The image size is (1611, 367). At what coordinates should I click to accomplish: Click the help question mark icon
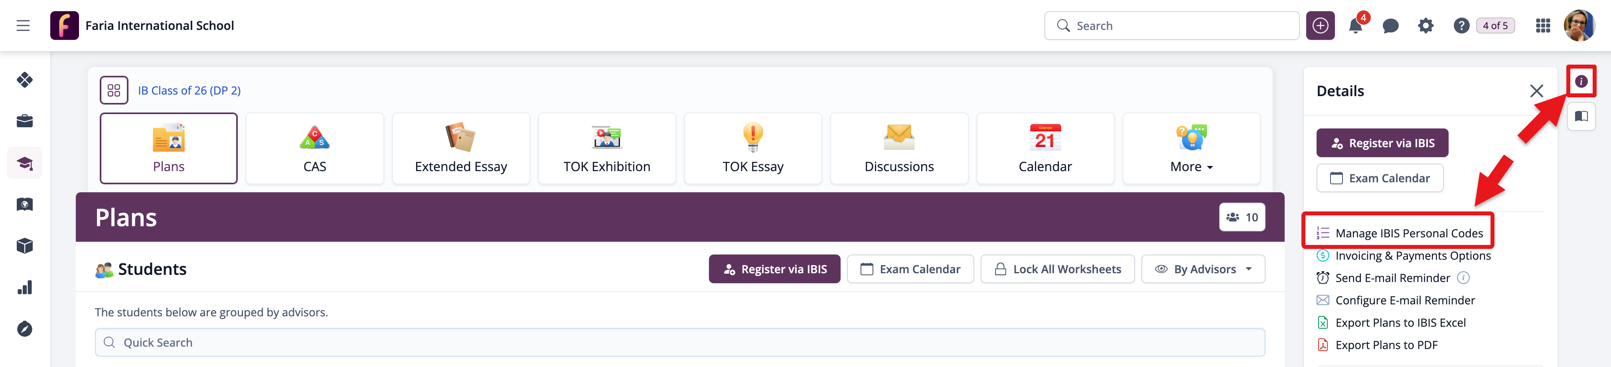[1461, 26]
